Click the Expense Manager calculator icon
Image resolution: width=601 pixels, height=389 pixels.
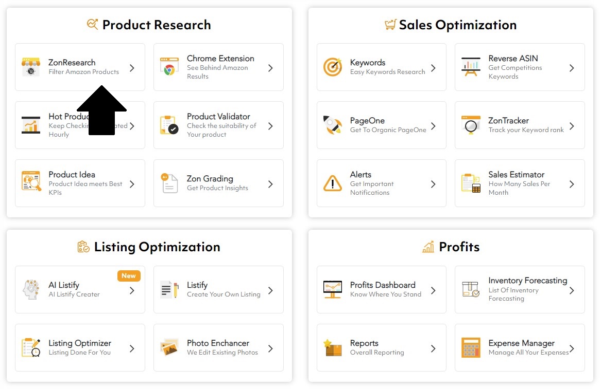(470, 348)
